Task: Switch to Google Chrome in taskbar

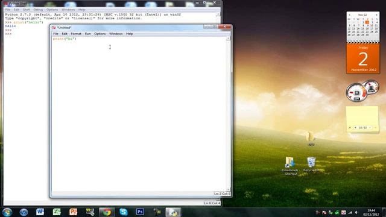Action: pos(107,212)
